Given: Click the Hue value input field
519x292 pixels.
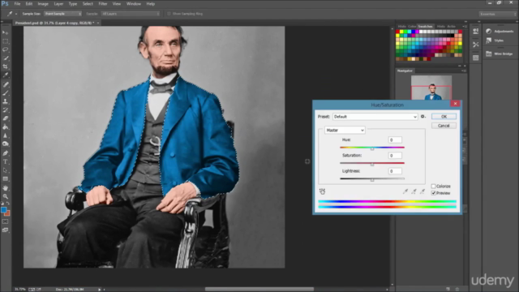Looking at the screenshot, I should coord(395,140).
